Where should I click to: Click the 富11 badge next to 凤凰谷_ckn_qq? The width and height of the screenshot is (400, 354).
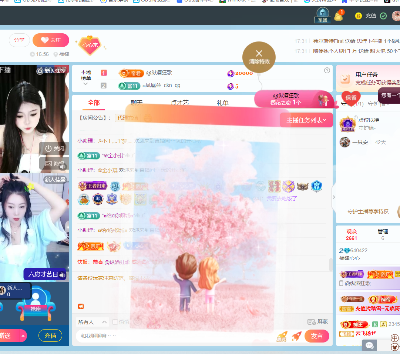pos(129,86)
